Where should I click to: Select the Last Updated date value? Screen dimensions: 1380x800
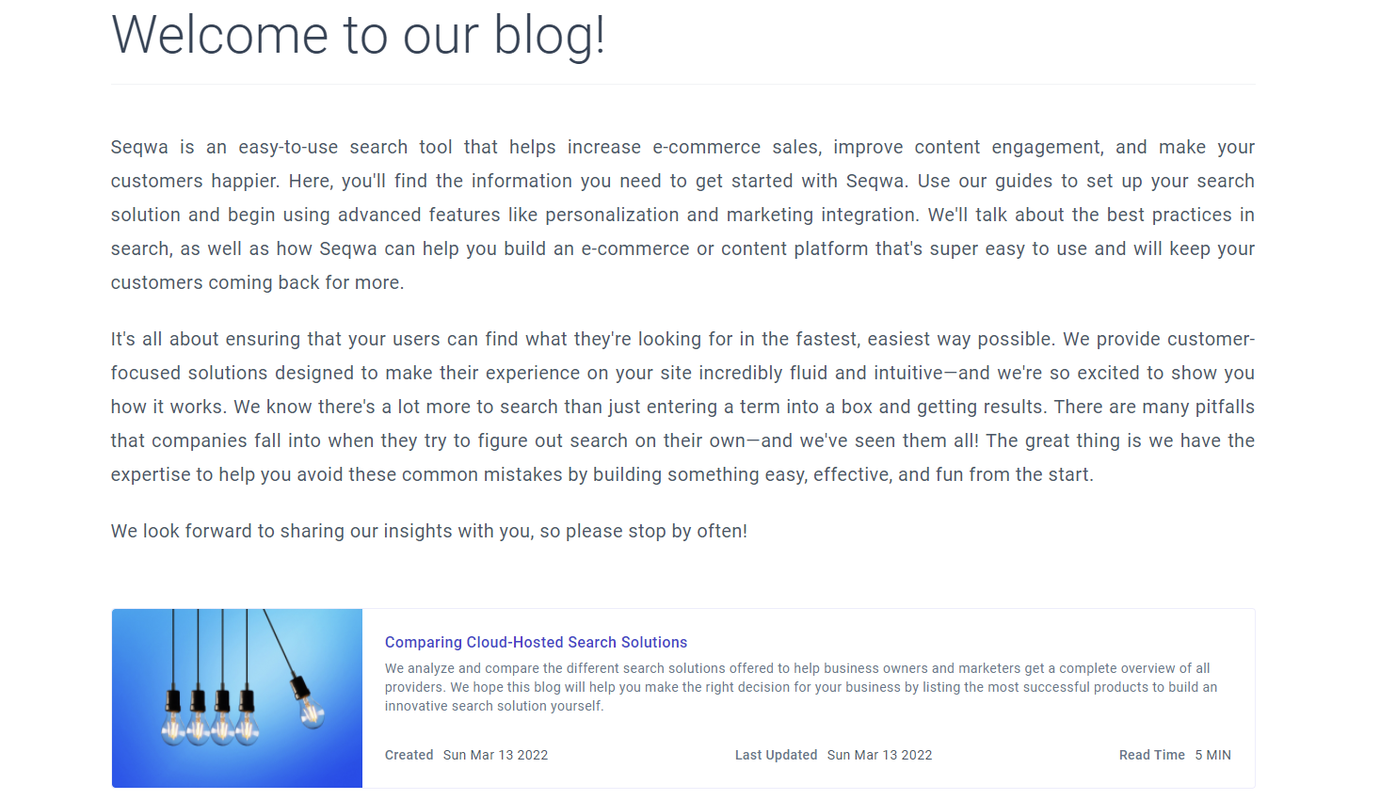click(x=880, y=755)
